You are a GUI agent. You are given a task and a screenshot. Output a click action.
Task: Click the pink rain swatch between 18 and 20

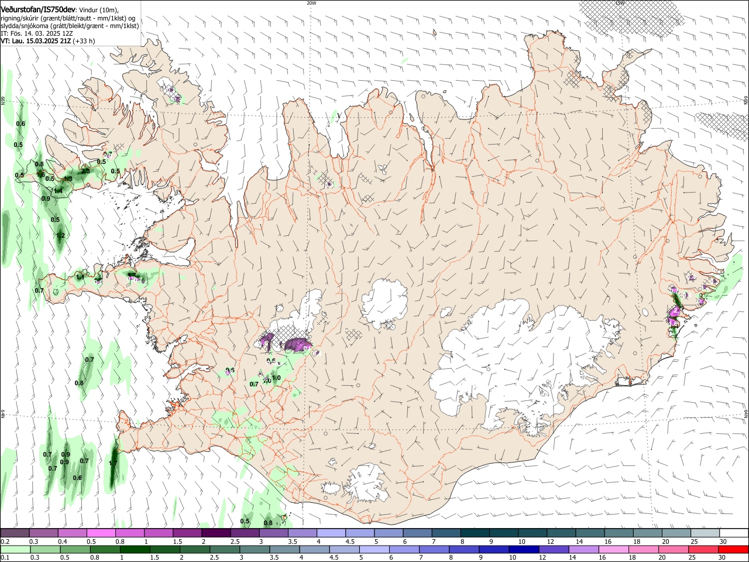(x=643, y=550)
